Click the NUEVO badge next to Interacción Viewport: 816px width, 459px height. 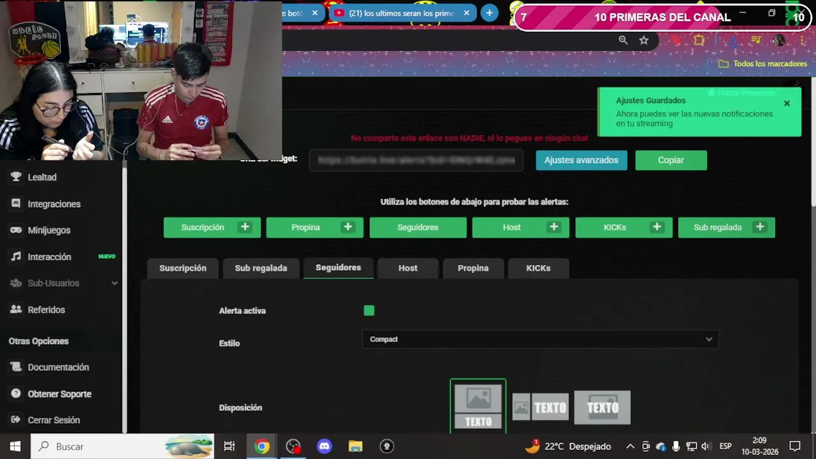point(106,257)
